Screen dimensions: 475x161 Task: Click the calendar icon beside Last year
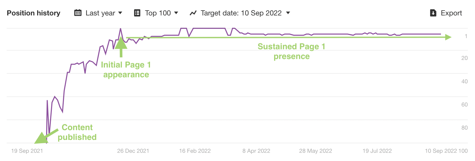[78, 13]
